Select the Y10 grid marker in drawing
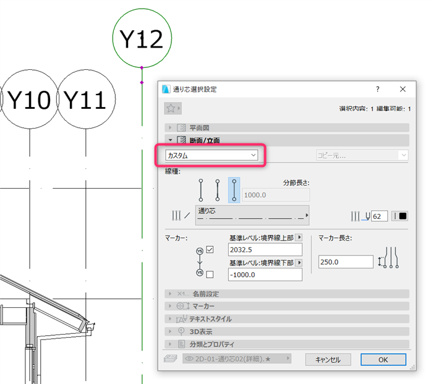This screenshot has width=433, height=384. point(30,99)
